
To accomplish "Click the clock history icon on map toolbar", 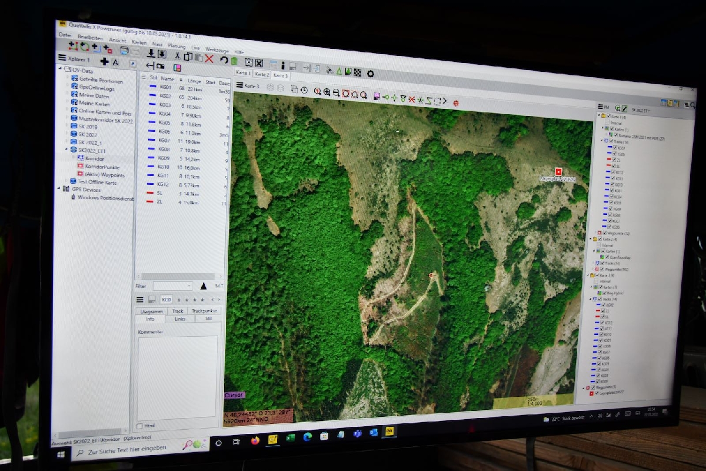I will pos(304,90).
